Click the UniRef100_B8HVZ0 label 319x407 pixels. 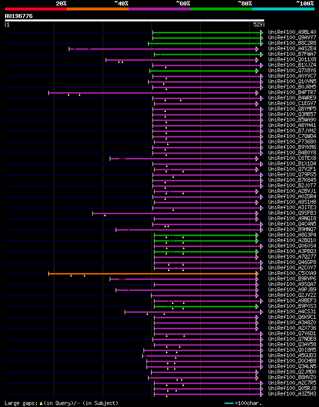point(292,378)
